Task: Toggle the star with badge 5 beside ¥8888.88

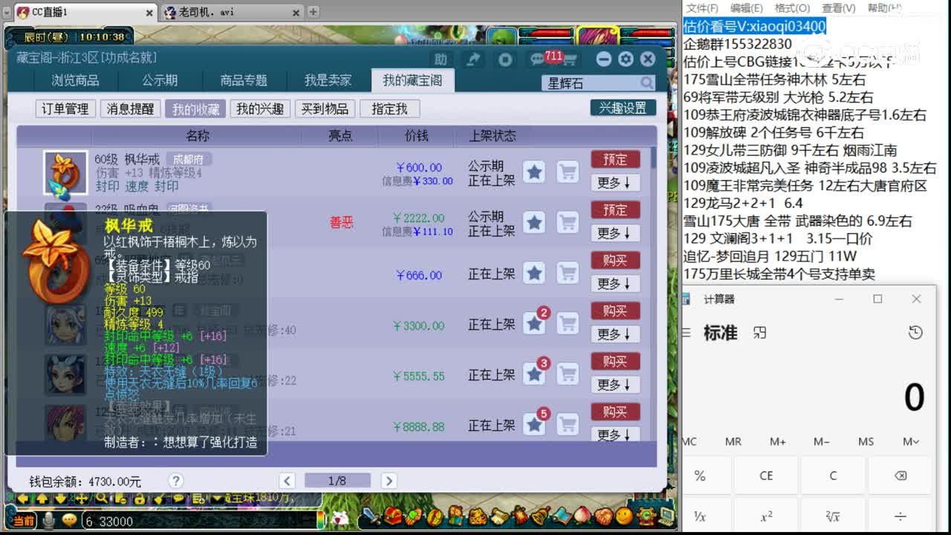Action: [534, 424]
